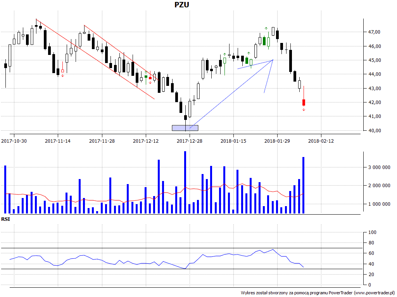Image resolution: width=397 pixels, height=297 pixels.
Task: Click the 42,00 price axis label
Action: click(374, 102)
